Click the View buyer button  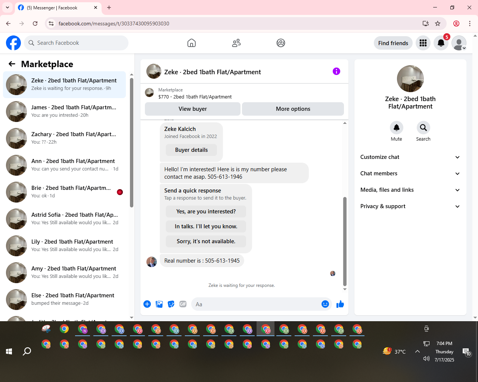(193, 109)
